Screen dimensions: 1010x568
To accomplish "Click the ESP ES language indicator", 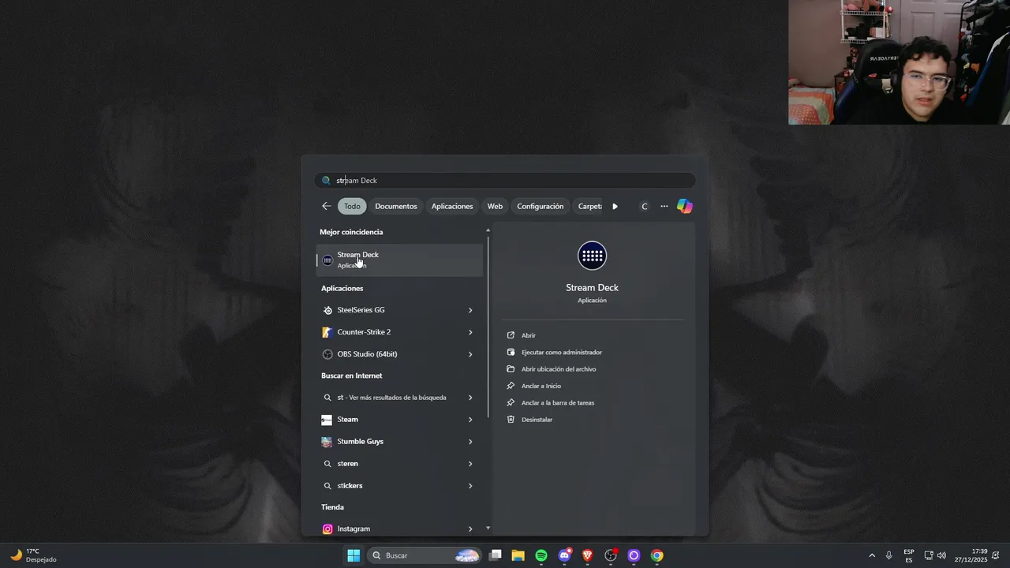I will point(909,555).
